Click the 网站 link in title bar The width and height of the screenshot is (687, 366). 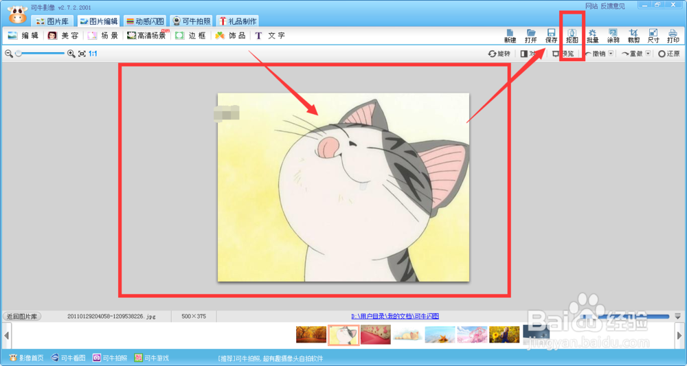tap(592, 6)
